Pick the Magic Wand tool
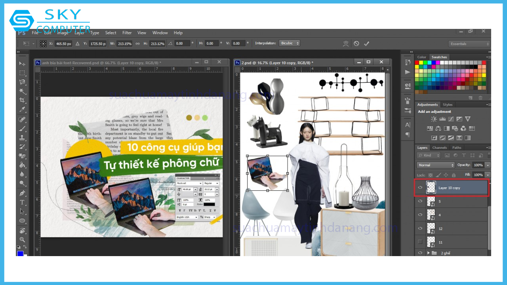The image size is (507, 285). tap(22, 91)
